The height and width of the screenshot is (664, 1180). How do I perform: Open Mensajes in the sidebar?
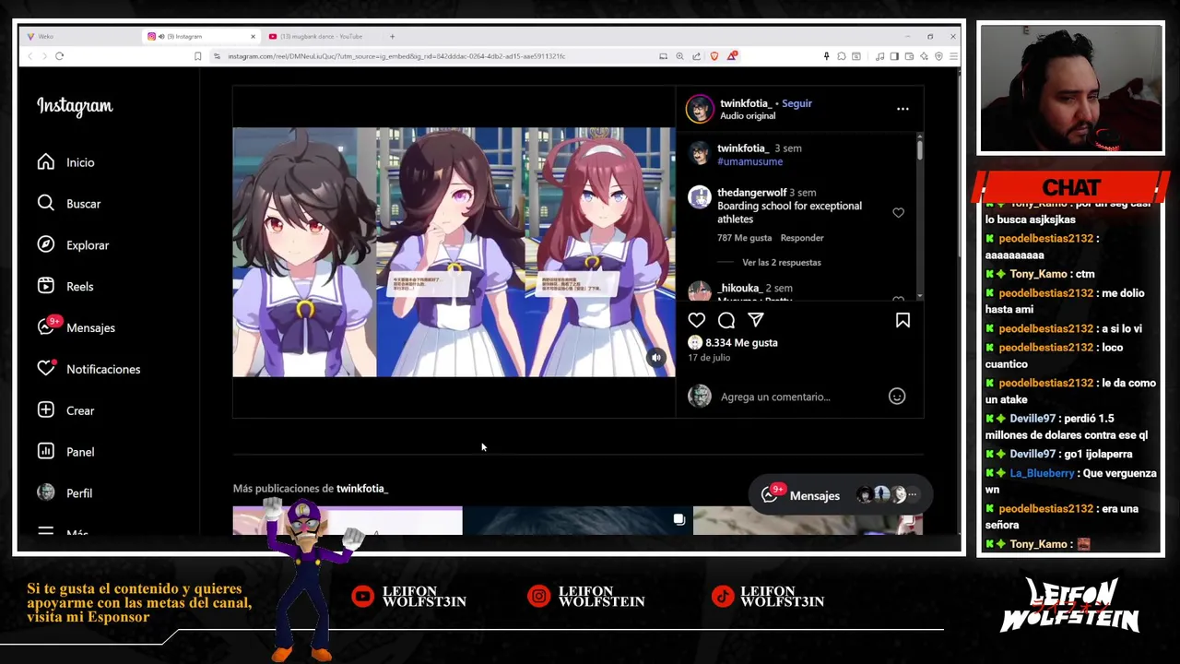pyautogui.click(x=77, y=327)
